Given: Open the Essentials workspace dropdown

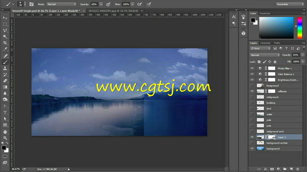Looking at the screenshot, I should pos(289,4).
